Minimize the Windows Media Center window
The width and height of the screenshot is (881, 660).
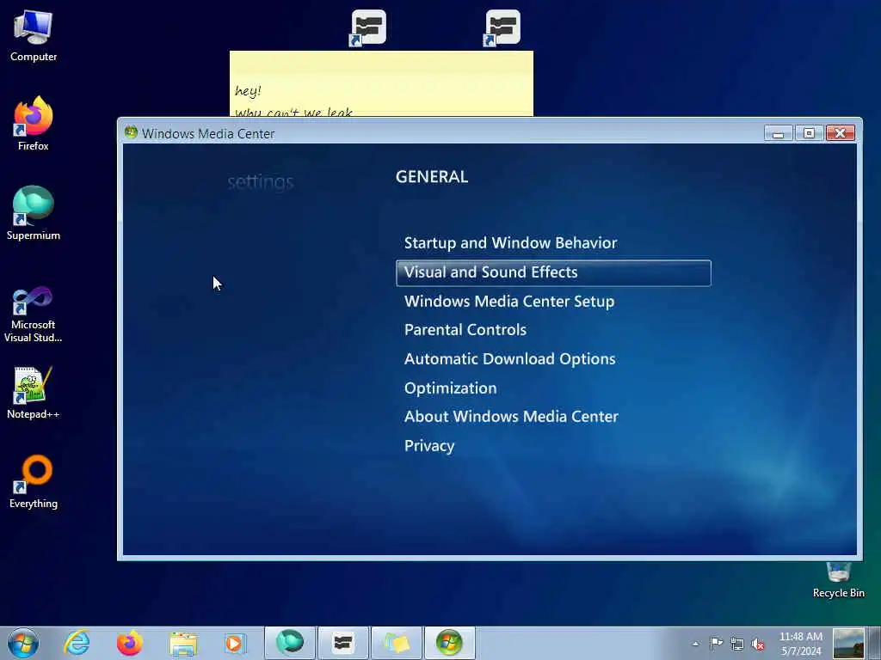click(x=778, y=133)
